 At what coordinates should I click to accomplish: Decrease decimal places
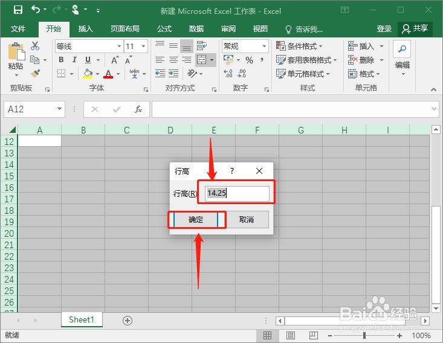[x=242, y=74]
